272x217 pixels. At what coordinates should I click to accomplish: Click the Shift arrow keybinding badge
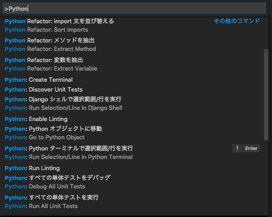click(237, 148)
